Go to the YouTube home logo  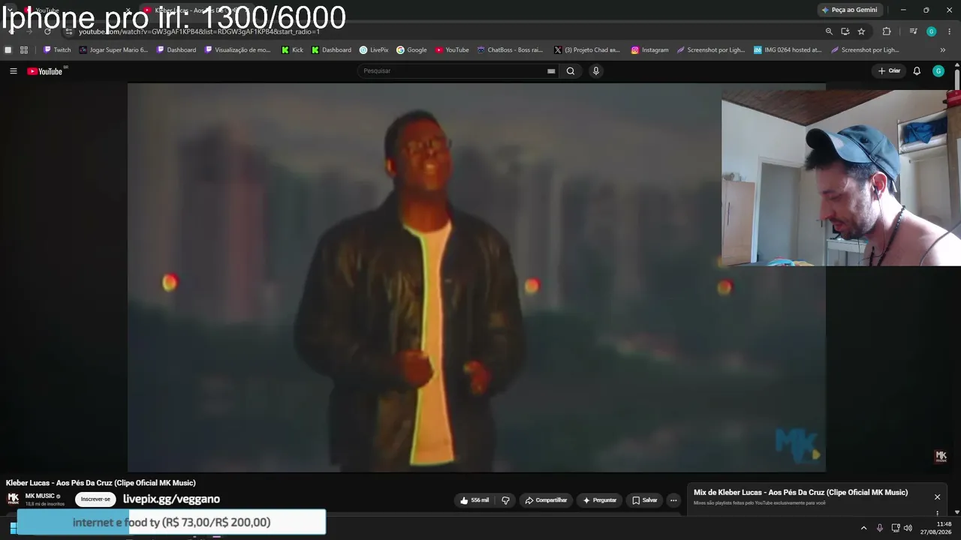coord(45,71)
